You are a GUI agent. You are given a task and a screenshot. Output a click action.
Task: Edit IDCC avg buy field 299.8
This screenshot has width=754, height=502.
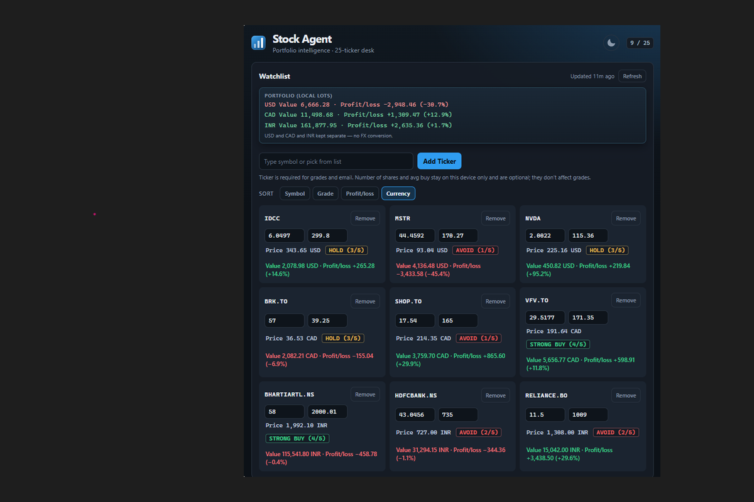click(327, 236)
